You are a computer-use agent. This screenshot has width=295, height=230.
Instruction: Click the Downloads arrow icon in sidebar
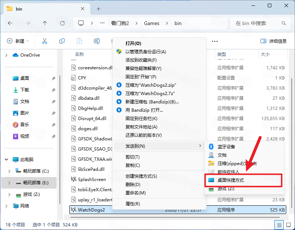[x=16, y=90]
